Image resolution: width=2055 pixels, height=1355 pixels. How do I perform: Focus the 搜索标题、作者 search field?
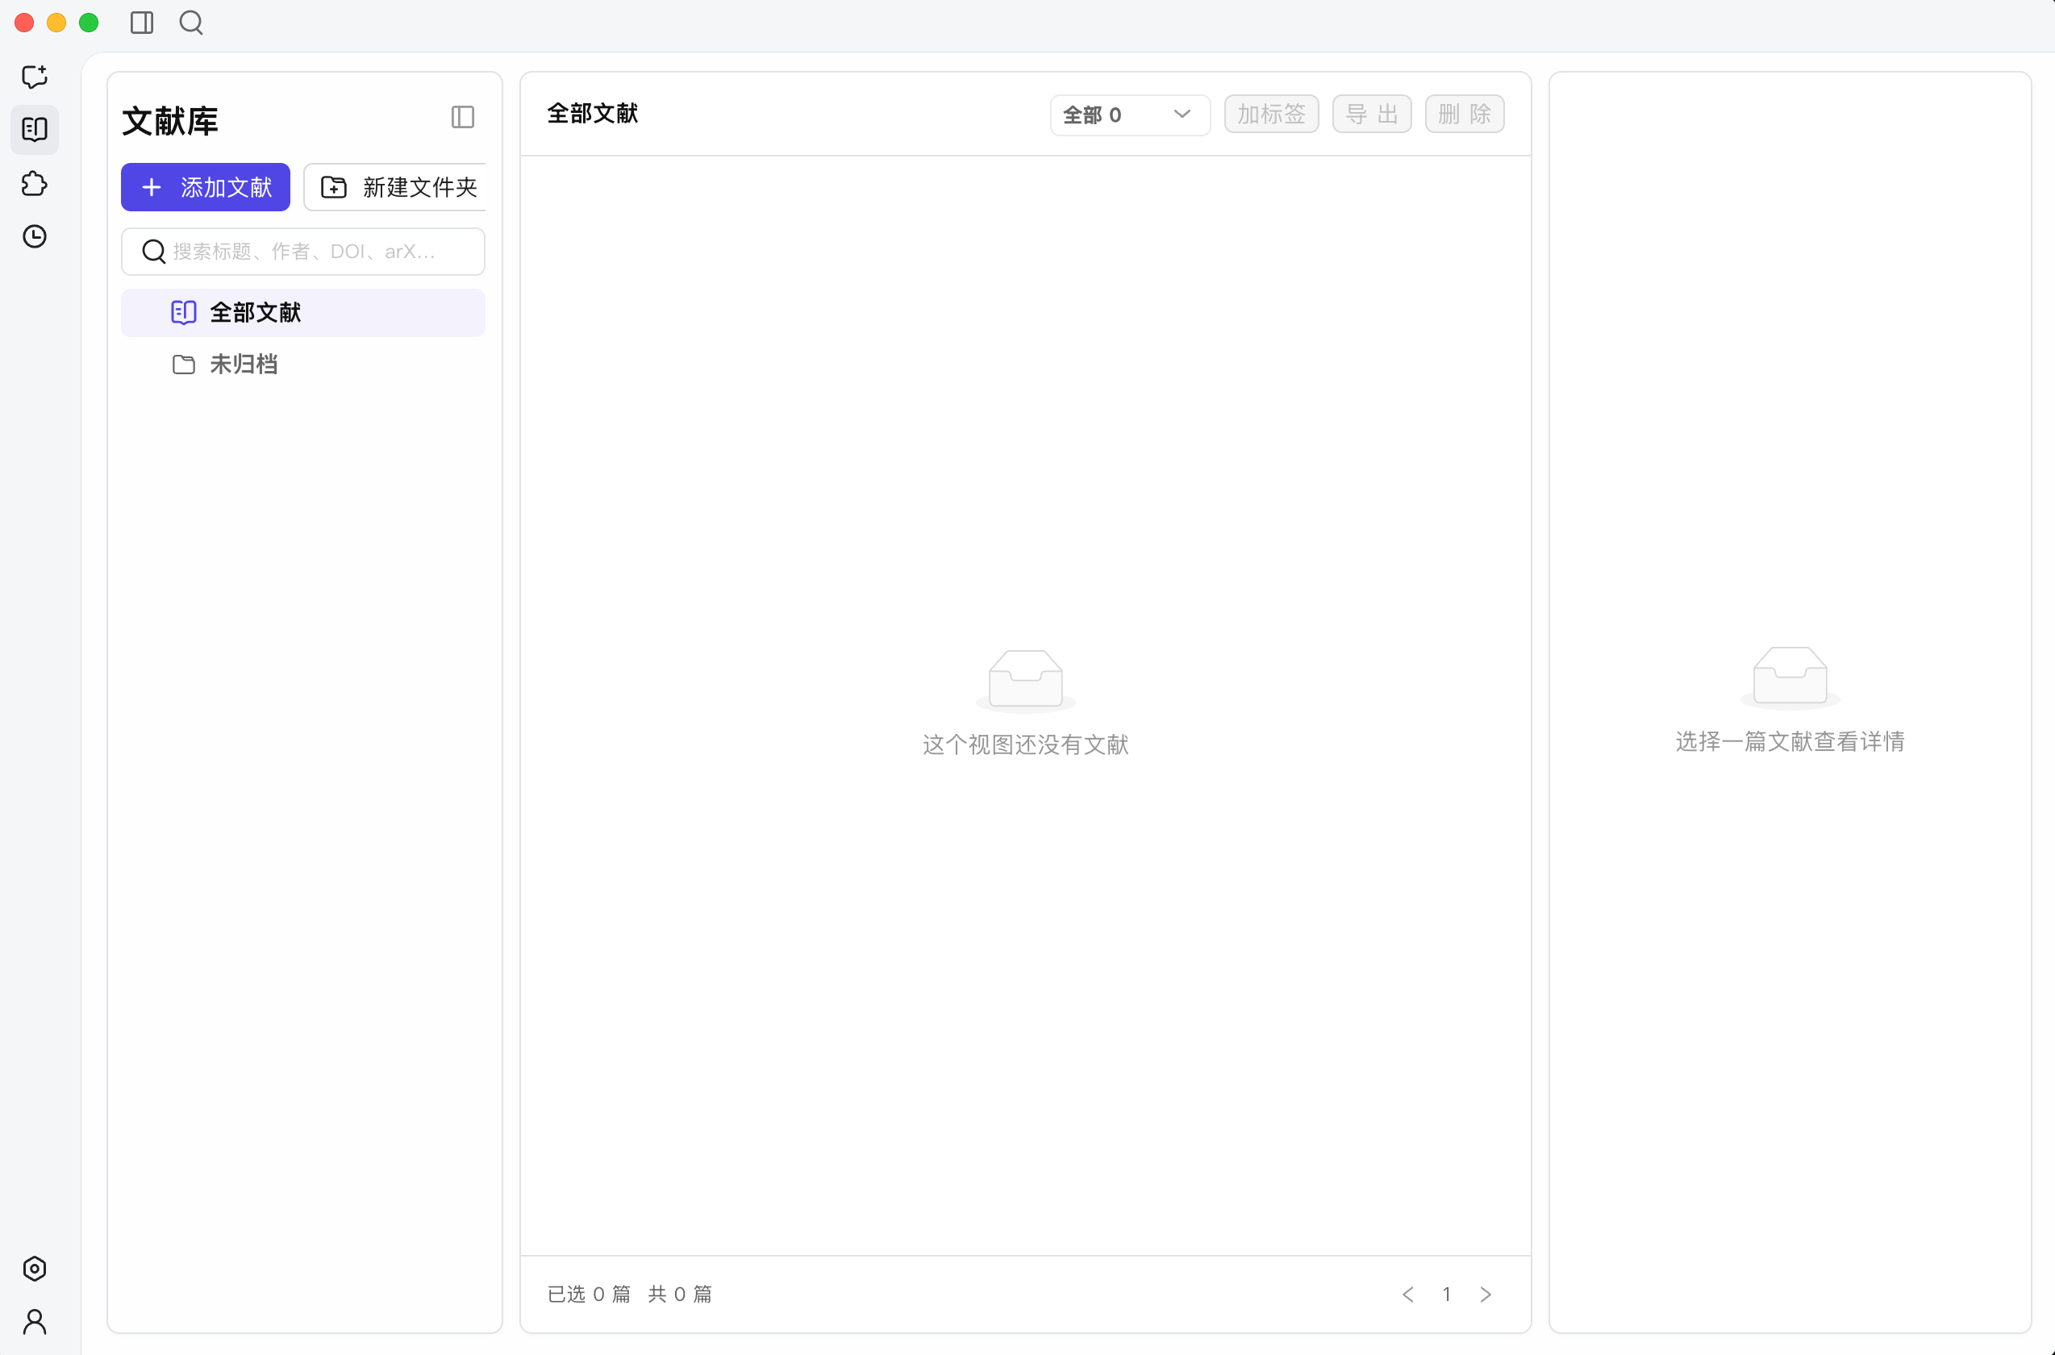pyautogui.click(x=303, y=252)
